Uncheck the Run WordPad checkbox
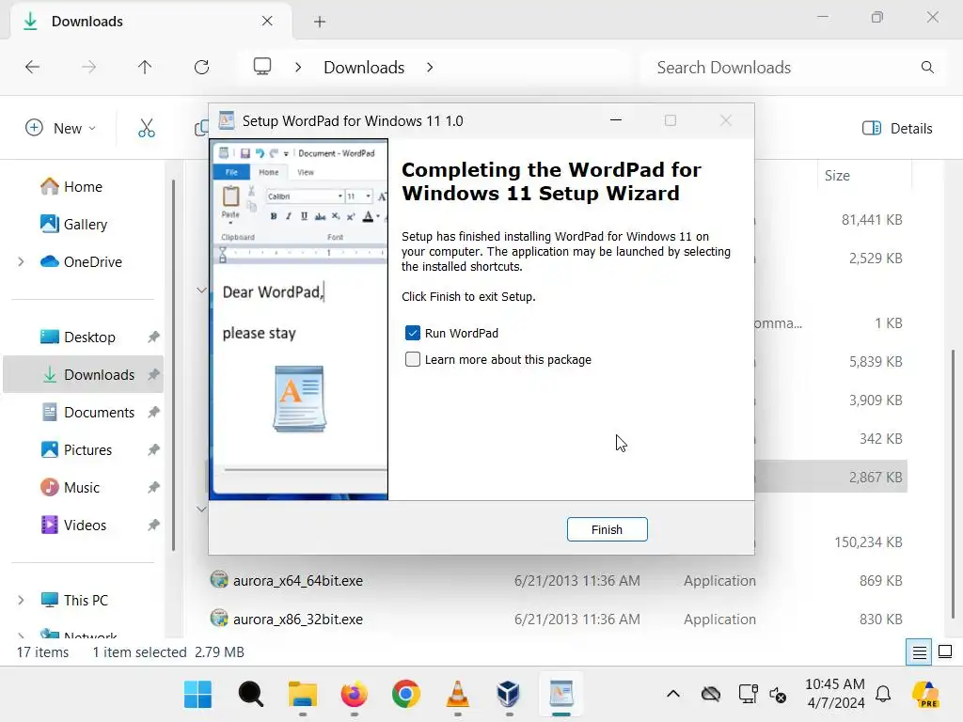This screenshot has width=963, height=722. tap(413, 333)
